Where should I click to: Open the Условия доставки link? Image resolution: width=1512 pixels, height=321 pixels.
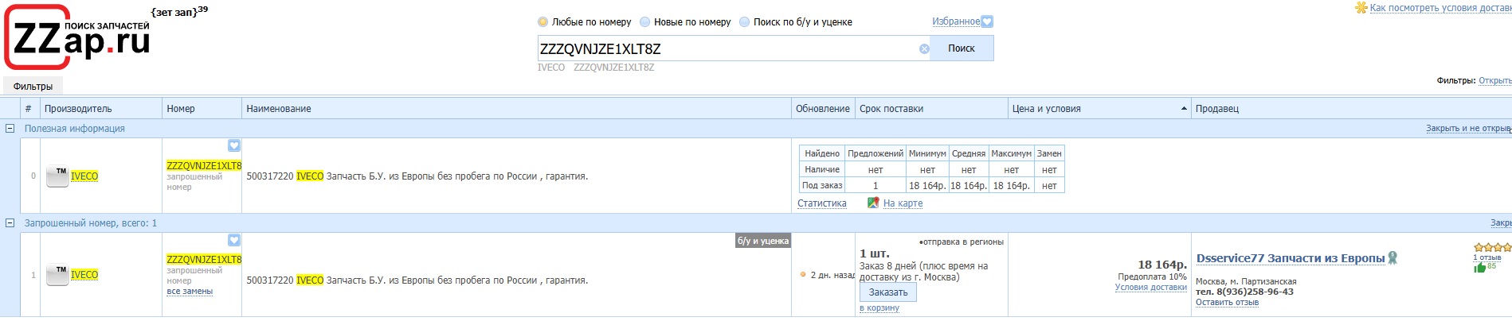point(1151,288)
